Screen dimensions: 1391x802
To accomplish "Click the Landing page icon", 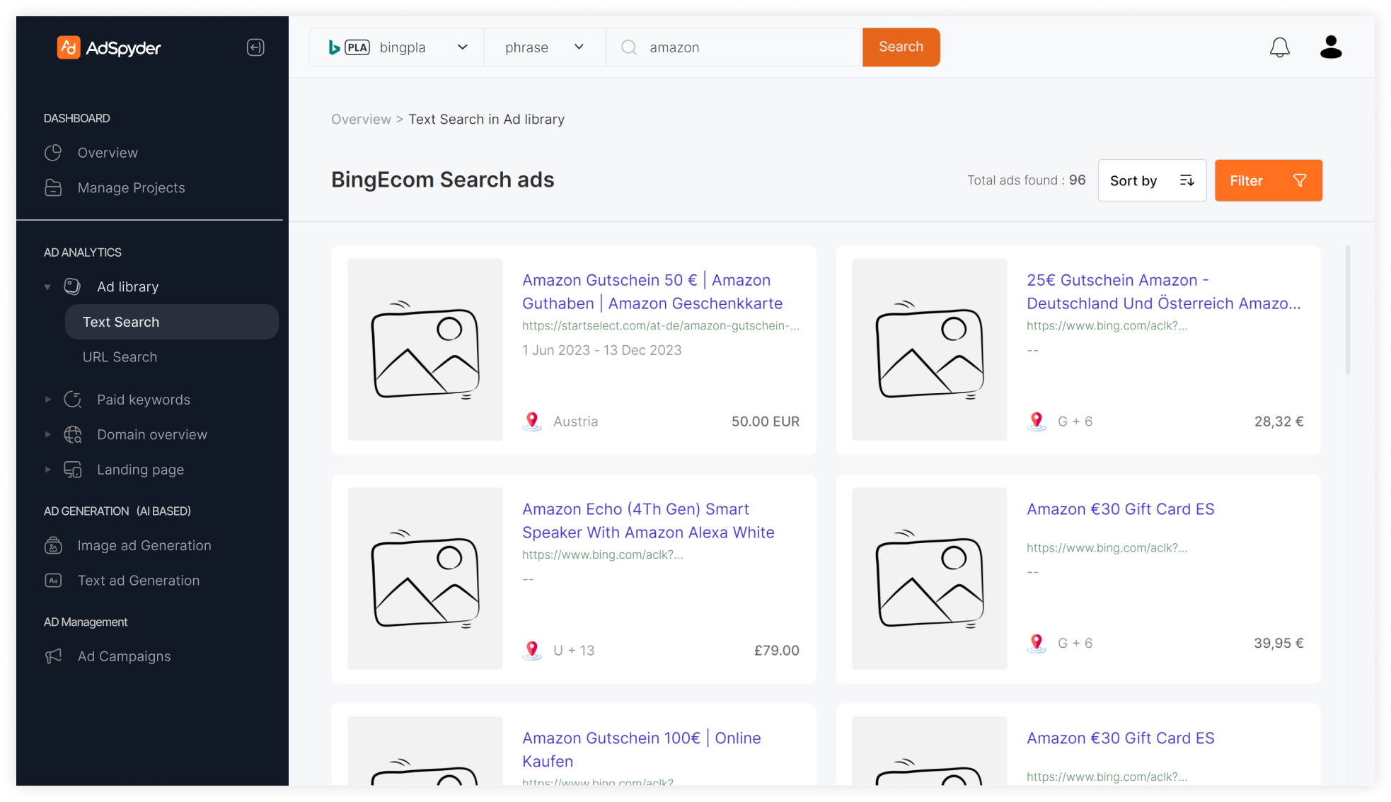I will click(x=73, y=470).
